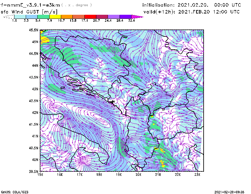Click the legend value 10.7

[x=61, y=20]
